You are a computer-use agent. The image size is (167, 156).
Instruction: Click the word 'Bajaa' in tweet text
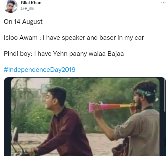[x=116, y=54]
